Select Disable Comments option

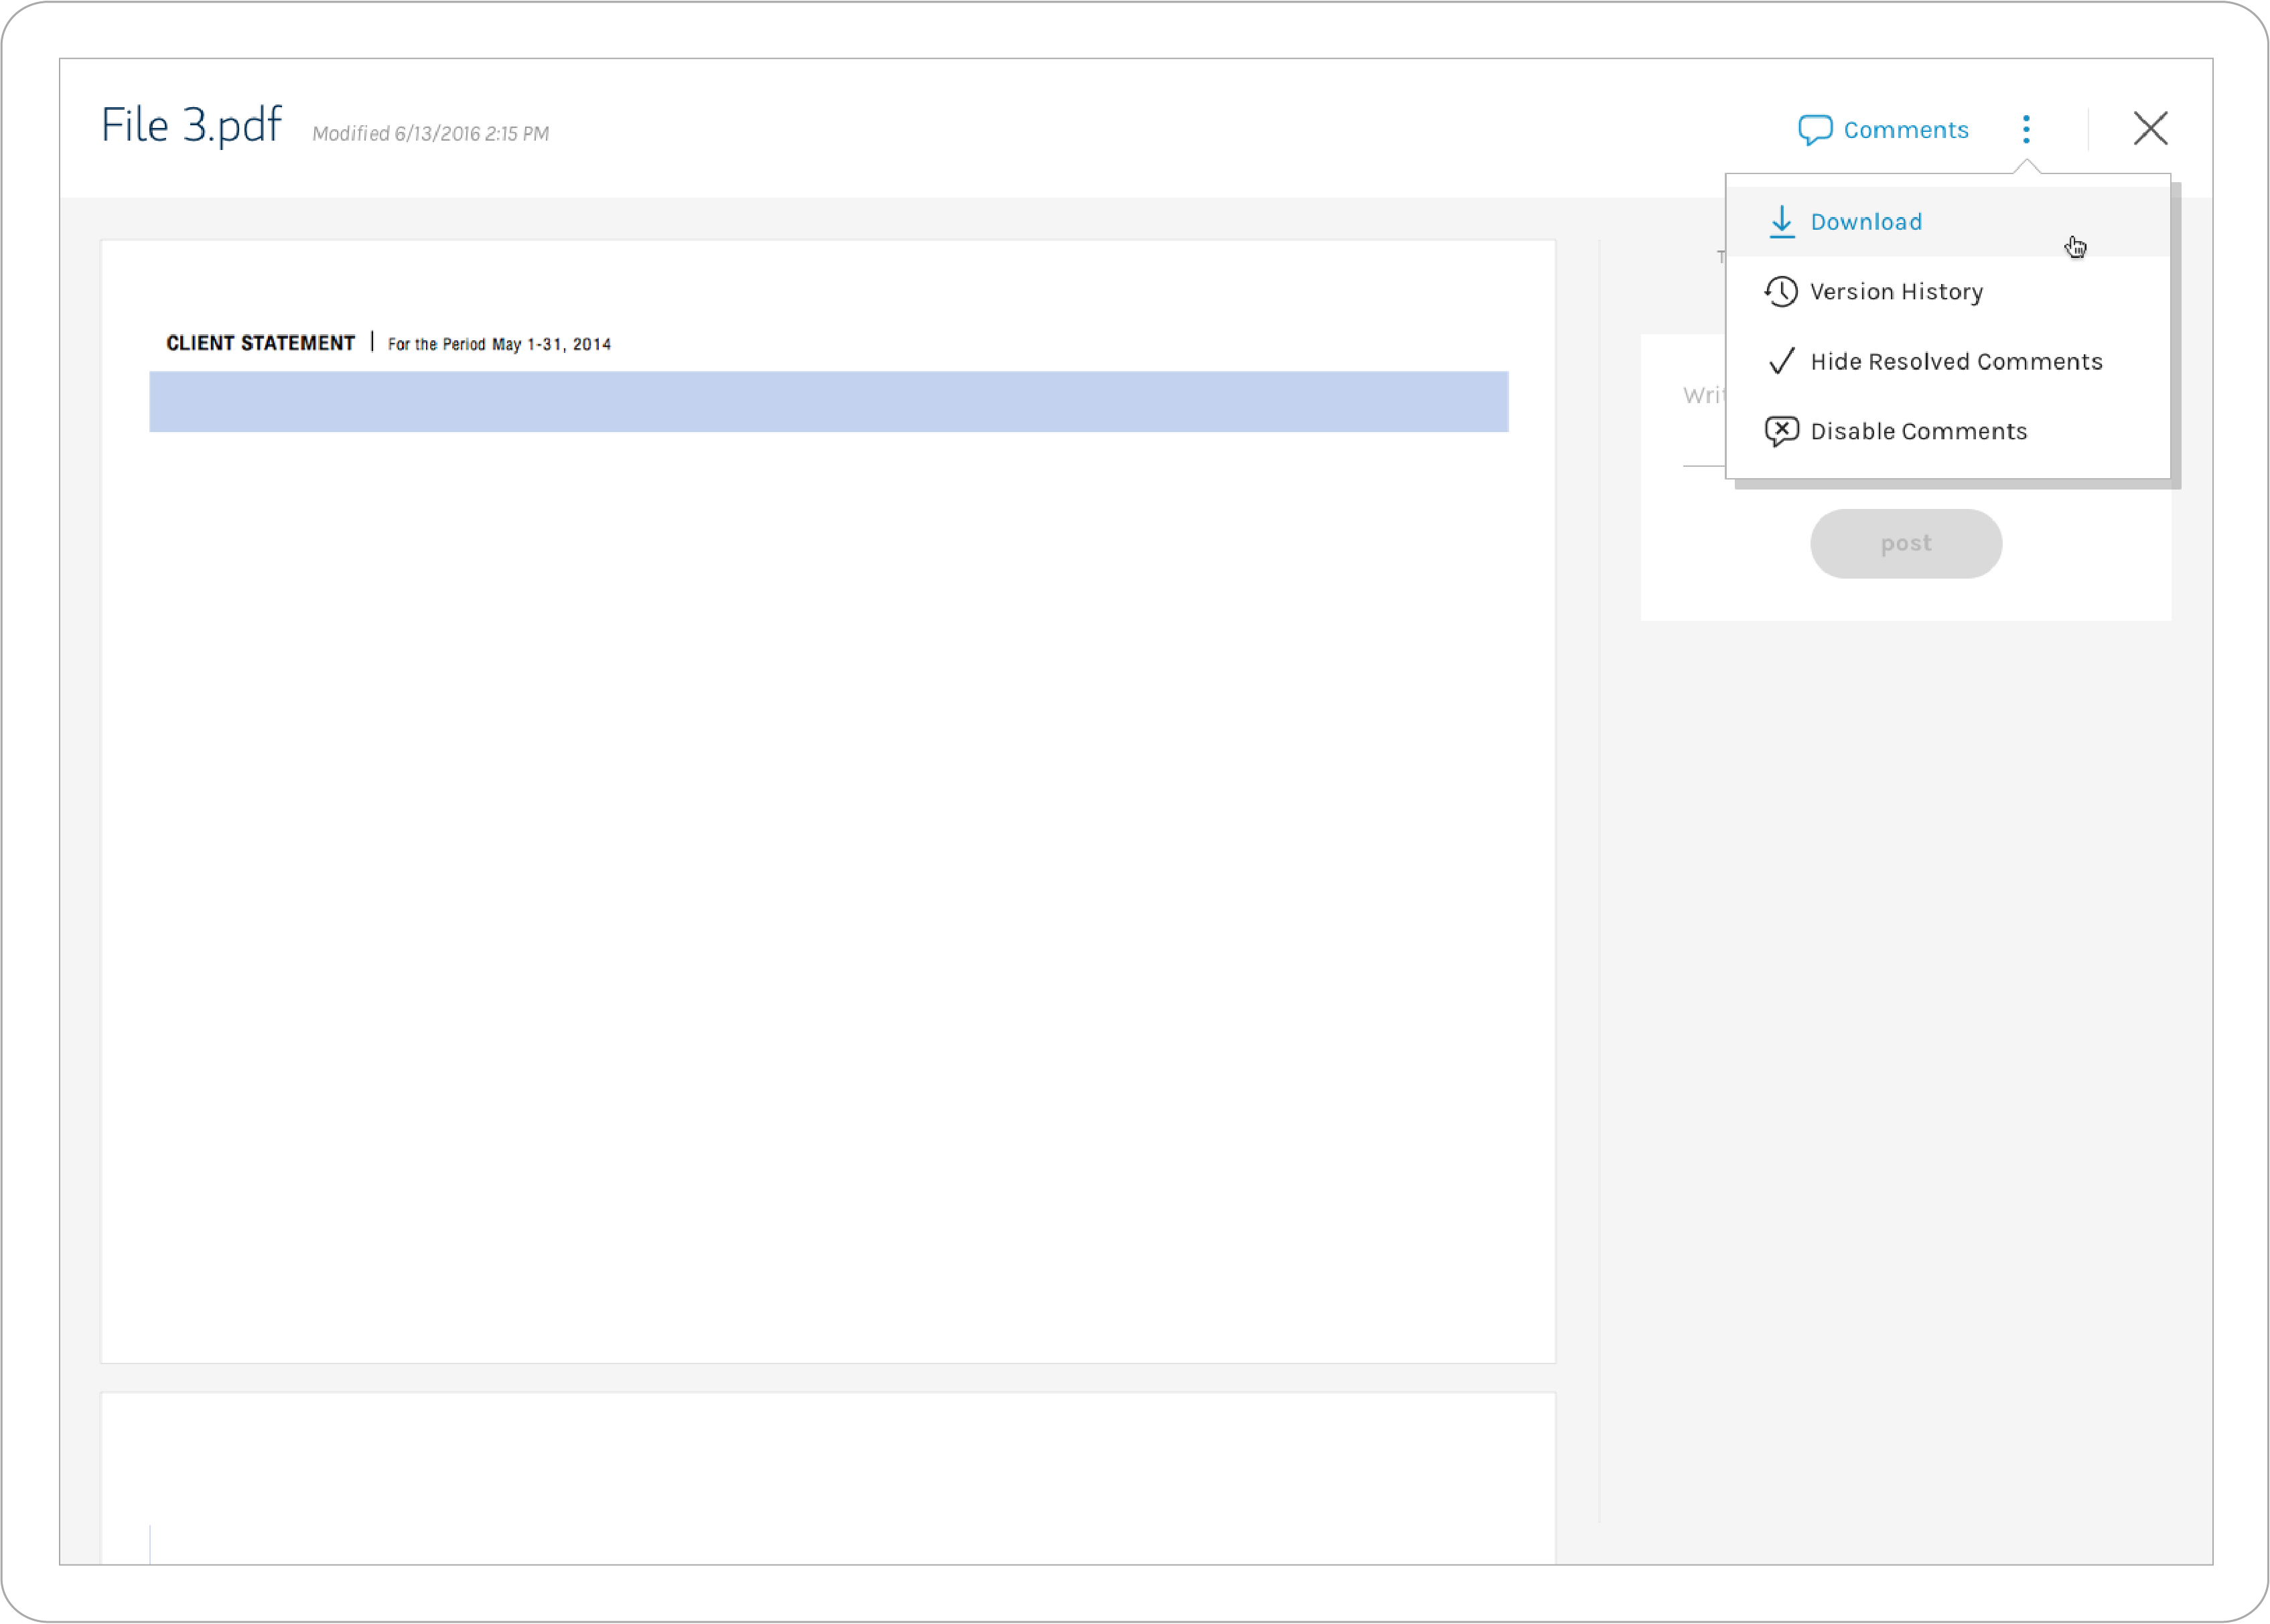pyautogui.click(x=1947, y=432)
